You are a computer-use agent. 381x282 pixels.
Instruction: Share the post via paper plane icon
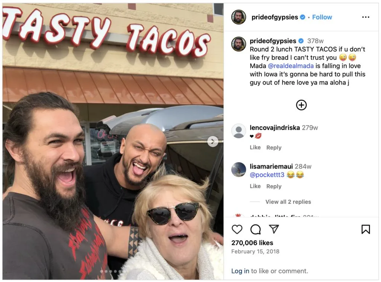pyautogui.click(x=274, y=229)
